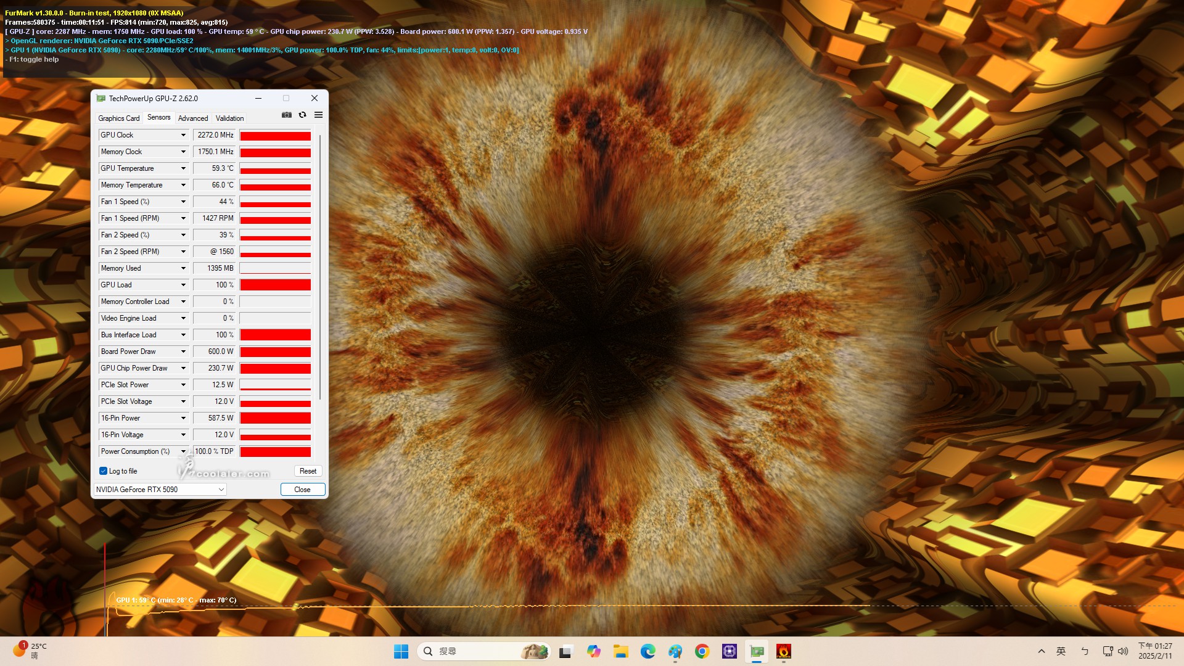Click the GPU Clock red graph bar
The image size is (1184, 666).
[275, 135]
